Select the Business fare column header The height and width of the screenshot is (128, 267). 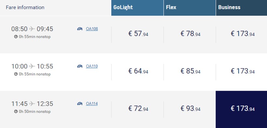point(242,8)
